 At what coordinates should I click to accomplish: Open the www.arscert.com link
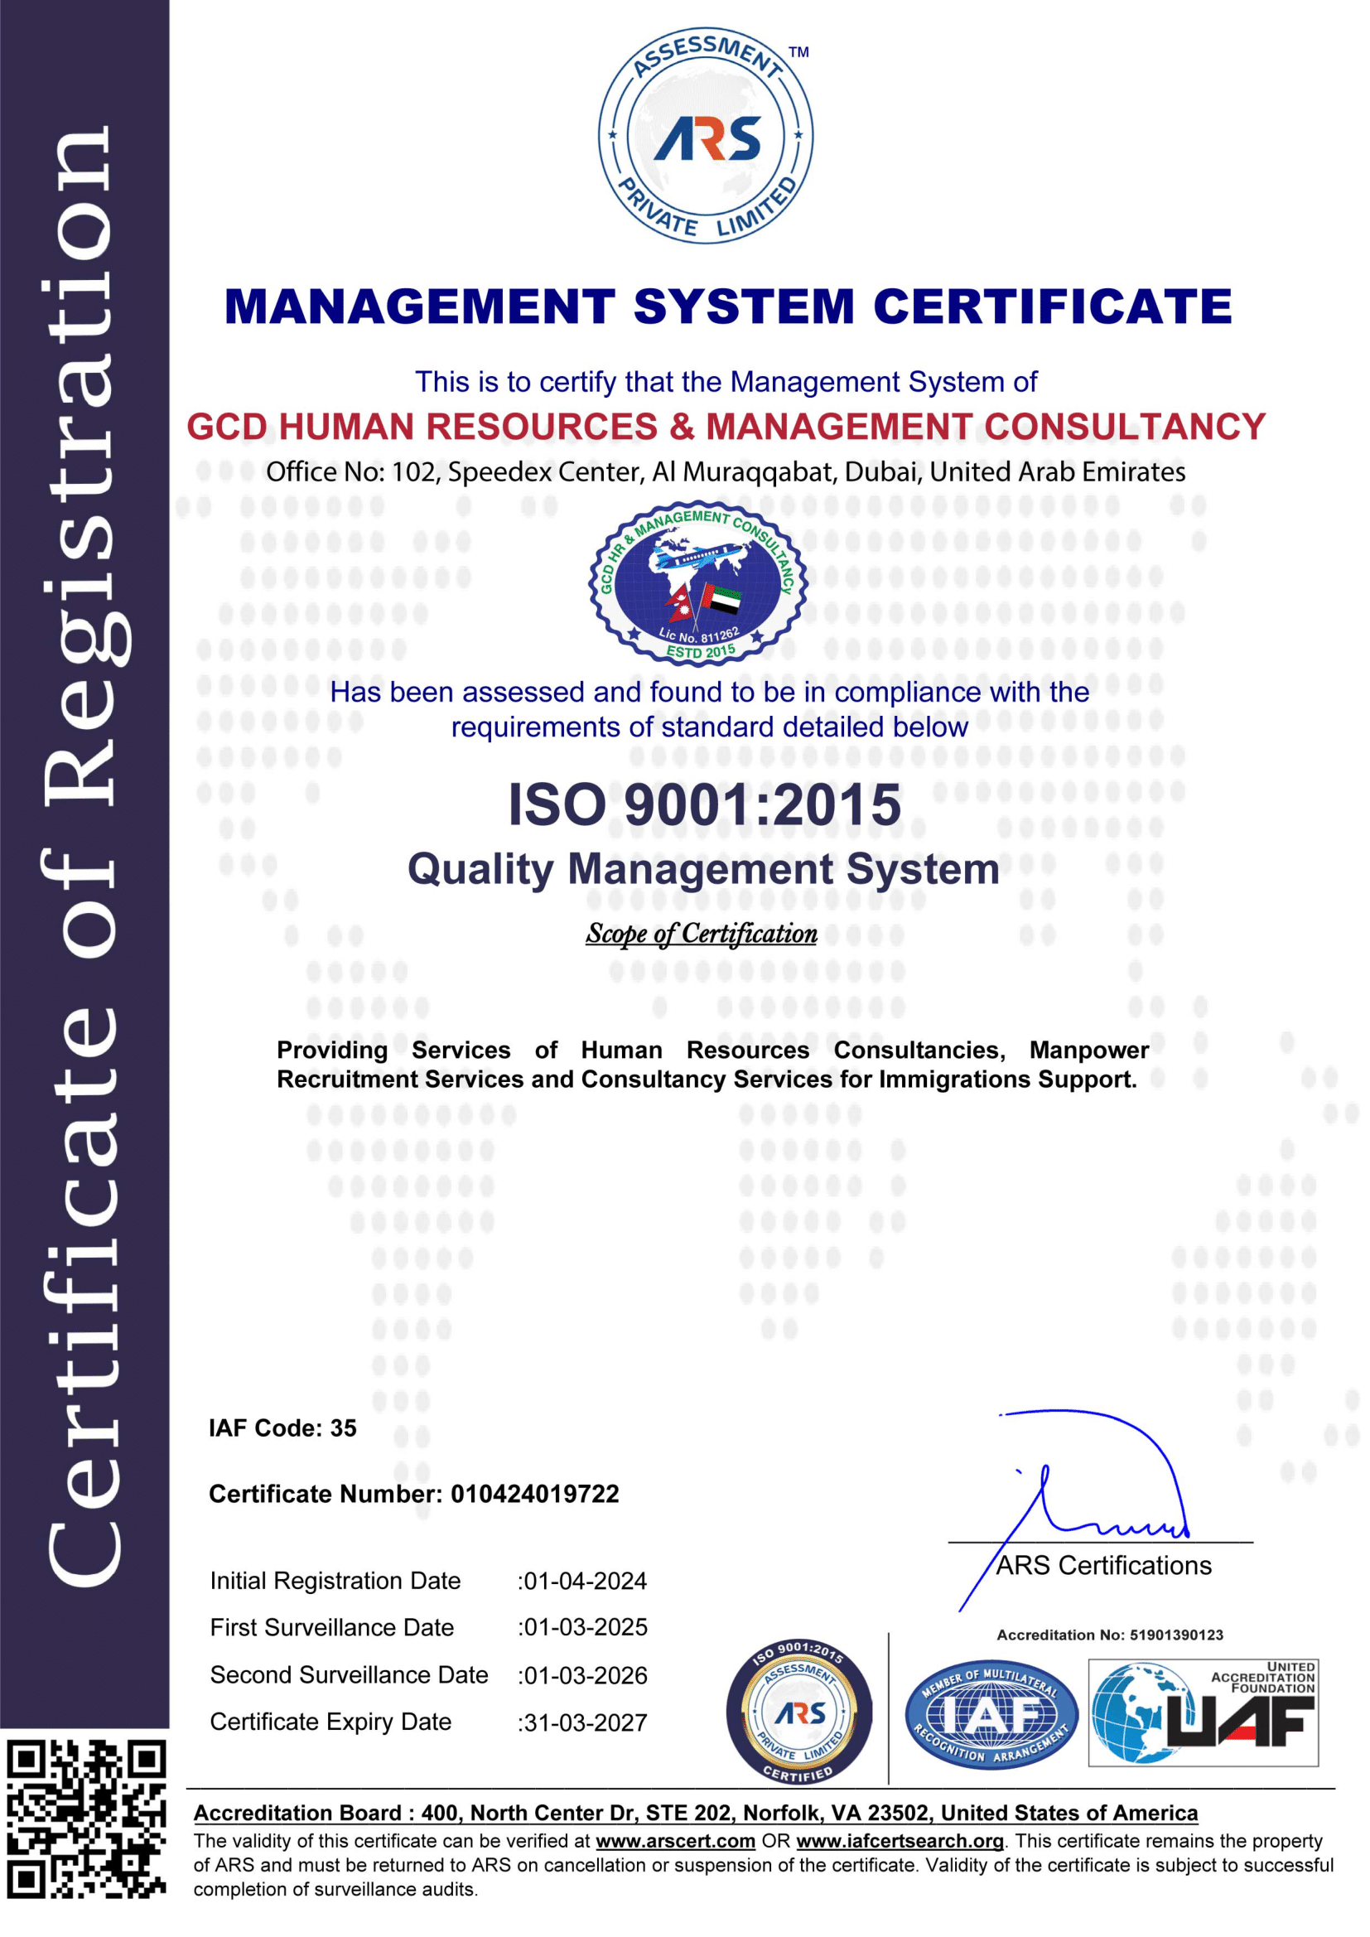coord(675,1841)
